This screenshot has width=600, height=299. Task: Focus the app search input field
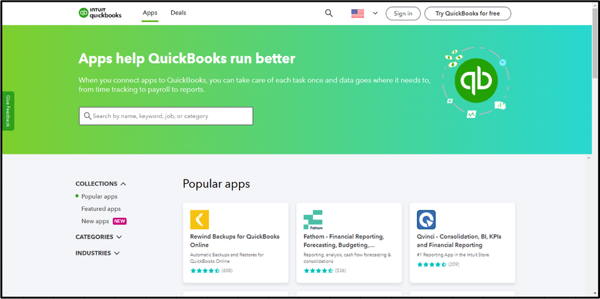(x=166, y=116)
